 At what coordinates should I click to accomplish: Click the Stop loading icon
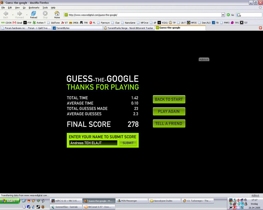point(45,15)
